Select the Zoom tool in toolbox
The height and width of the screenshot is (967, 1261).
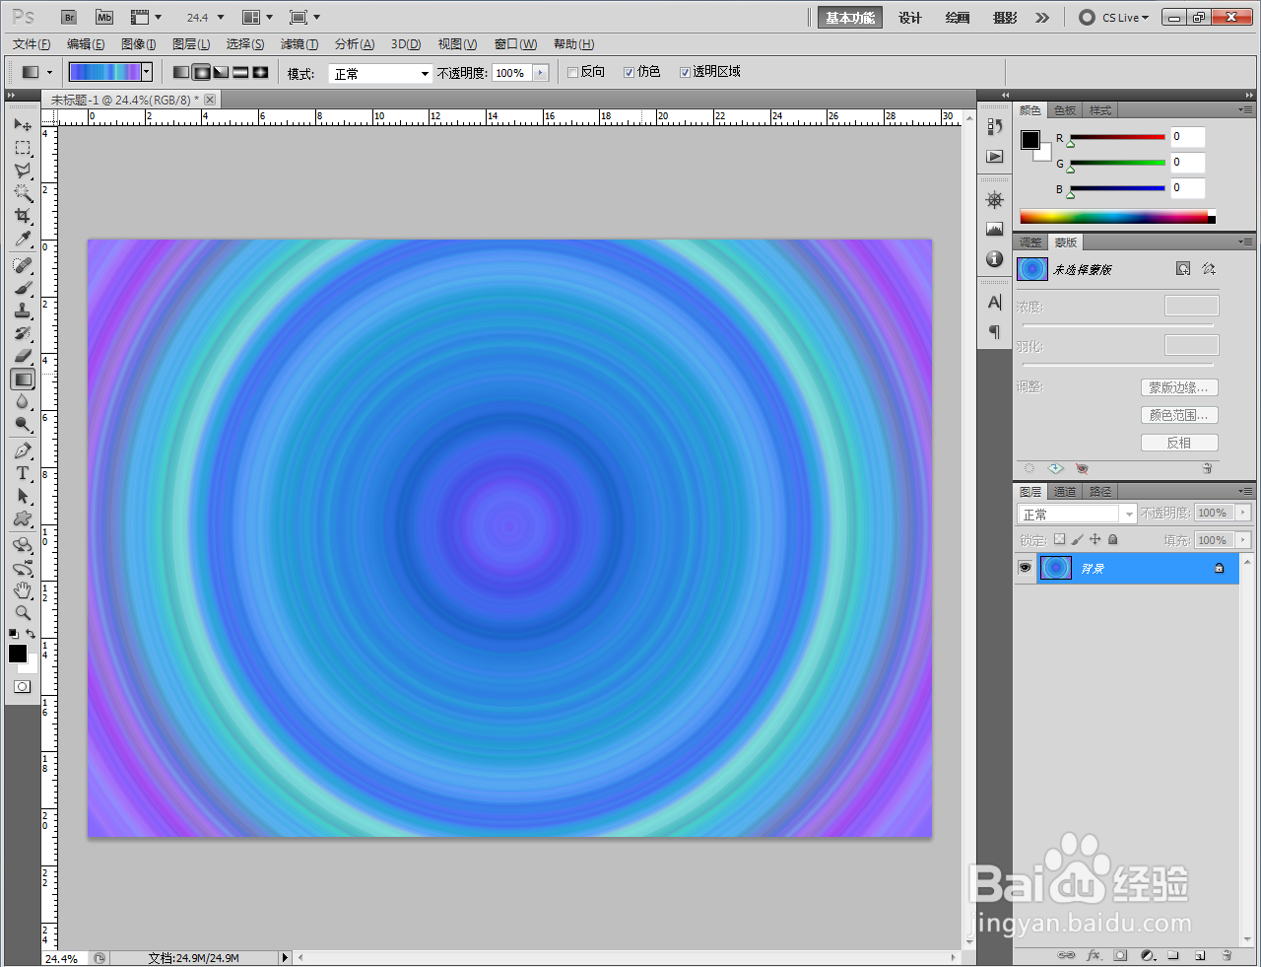pyautogui.click(x=23, y=613)
